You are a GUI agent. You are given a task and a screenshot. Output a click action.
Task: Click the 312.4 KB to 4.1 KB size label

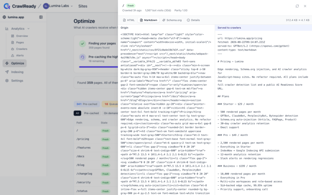(297, 20)
